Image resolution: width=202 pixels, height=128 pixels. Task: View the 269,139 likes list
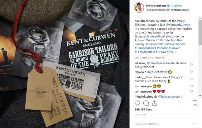pyautogui.click(x=143, y=110)
